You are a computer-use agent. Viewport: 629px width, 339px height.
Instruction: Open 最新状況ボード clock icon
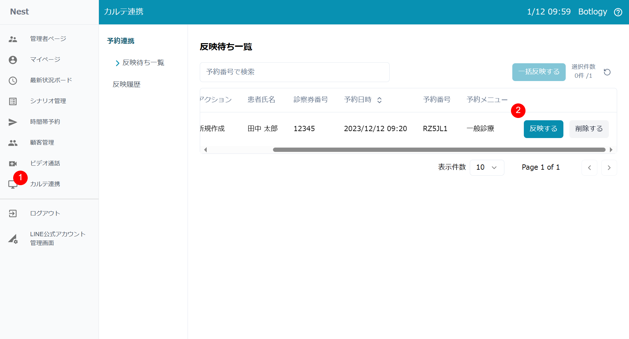[13, 81]
